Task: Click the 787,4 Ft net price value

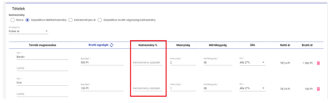Action: 285,63
